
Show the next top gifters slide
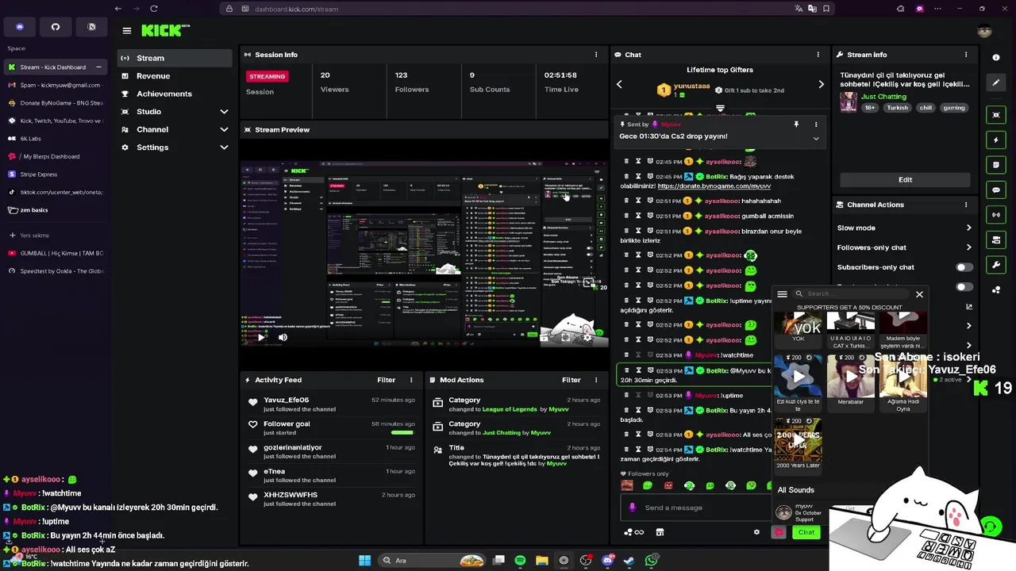click(x=821, y=84)
